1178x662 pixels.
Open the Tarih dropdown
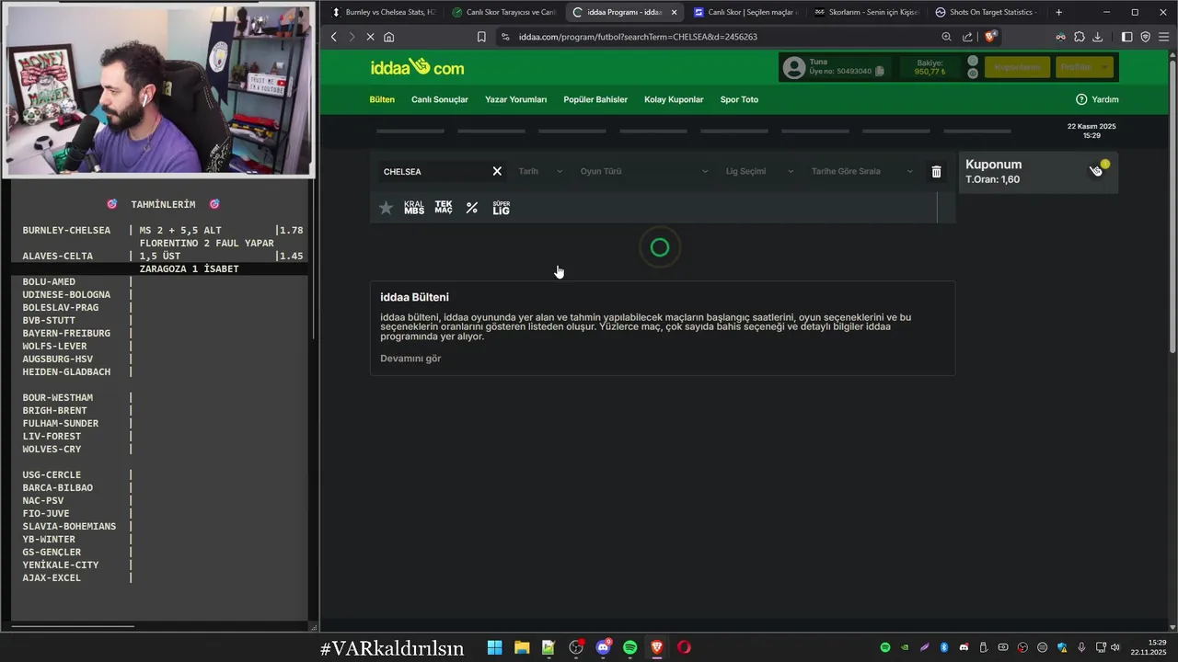pos(540,171)
